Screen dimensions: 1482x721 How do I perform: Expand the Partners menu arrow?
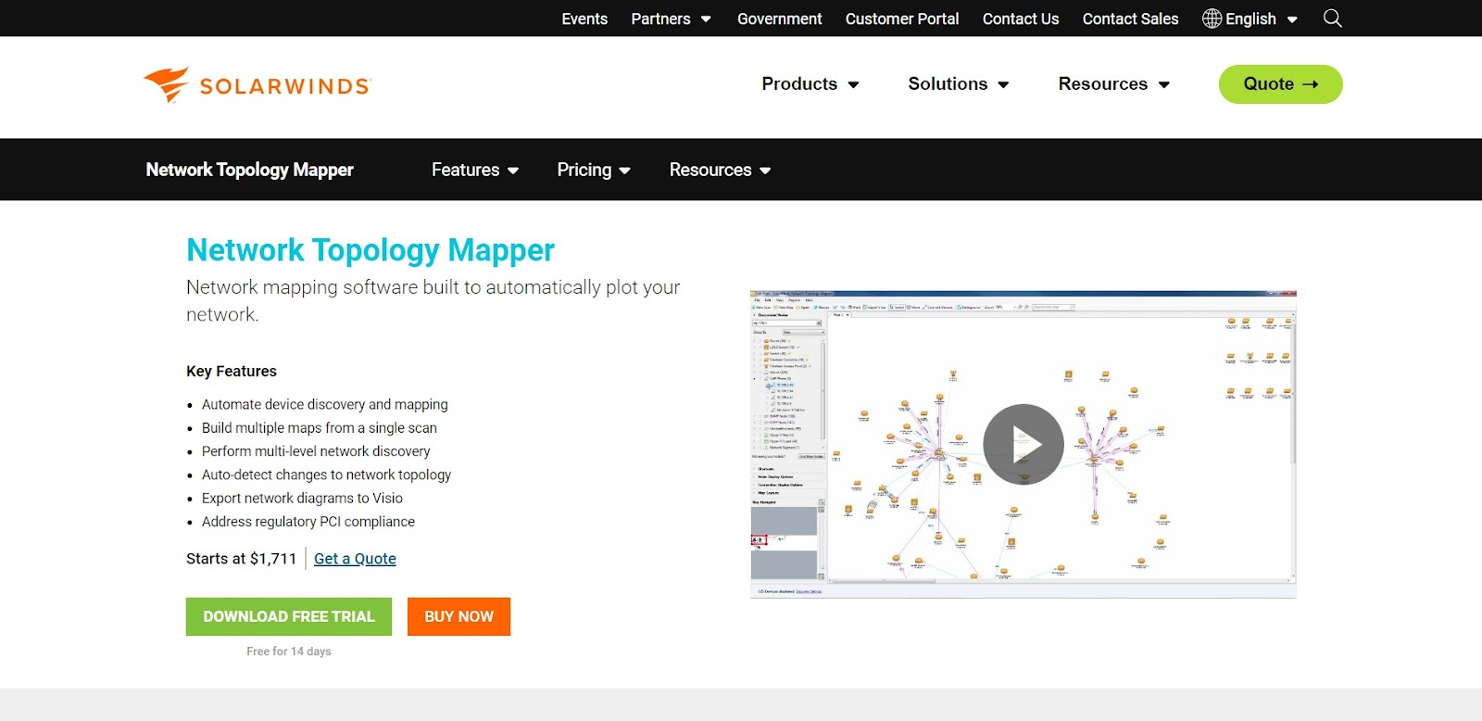click(706, 19)
